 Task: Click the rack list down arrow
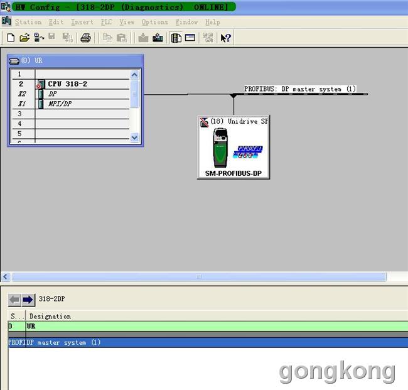pyautogui.click(x=134, y=137)
